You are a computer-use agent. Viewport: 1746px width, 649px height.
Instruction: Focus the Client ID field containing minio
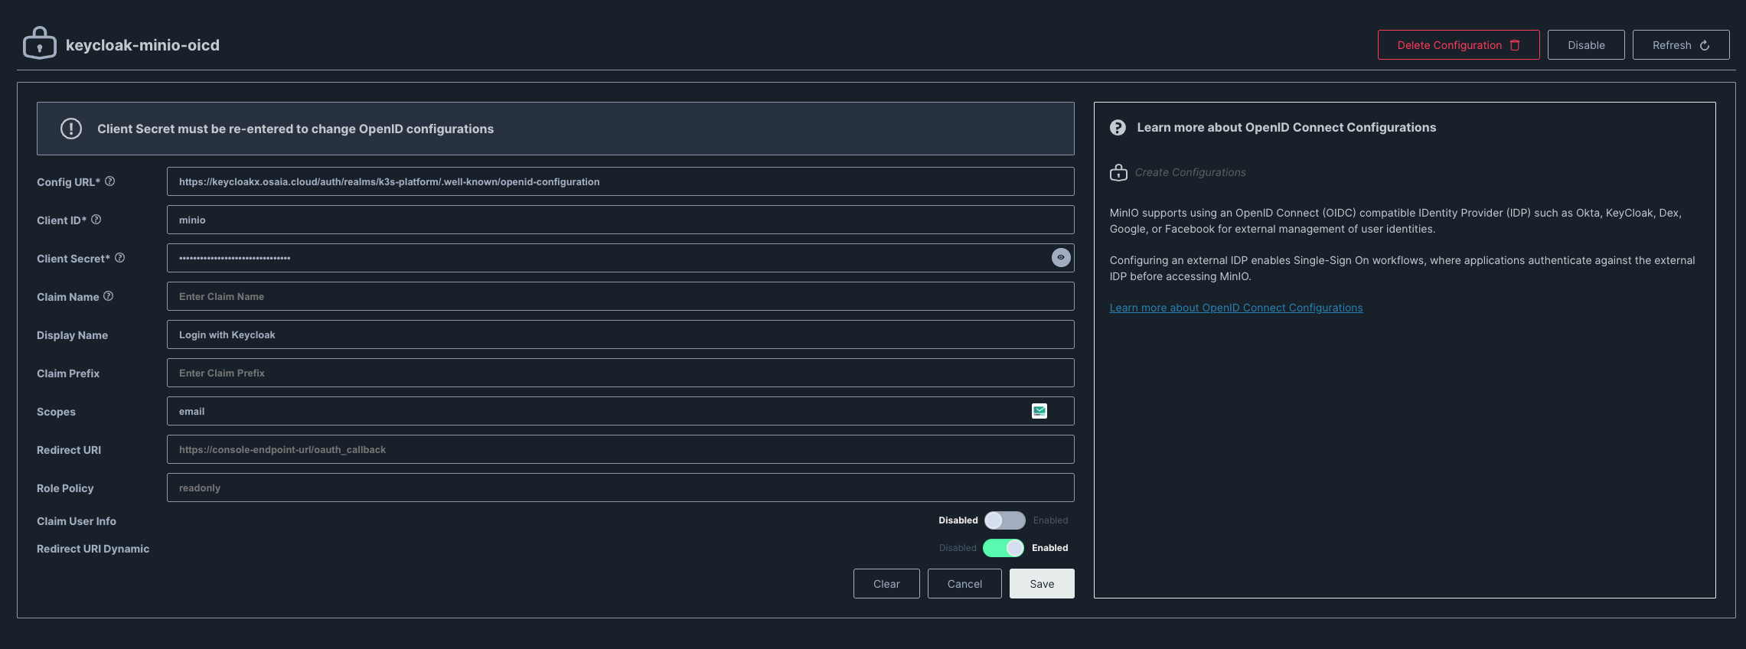[x=620, y=220]
